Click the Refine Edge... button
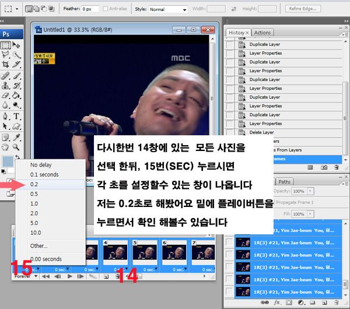Screen dimensions: 350x309 pos(303,9)
